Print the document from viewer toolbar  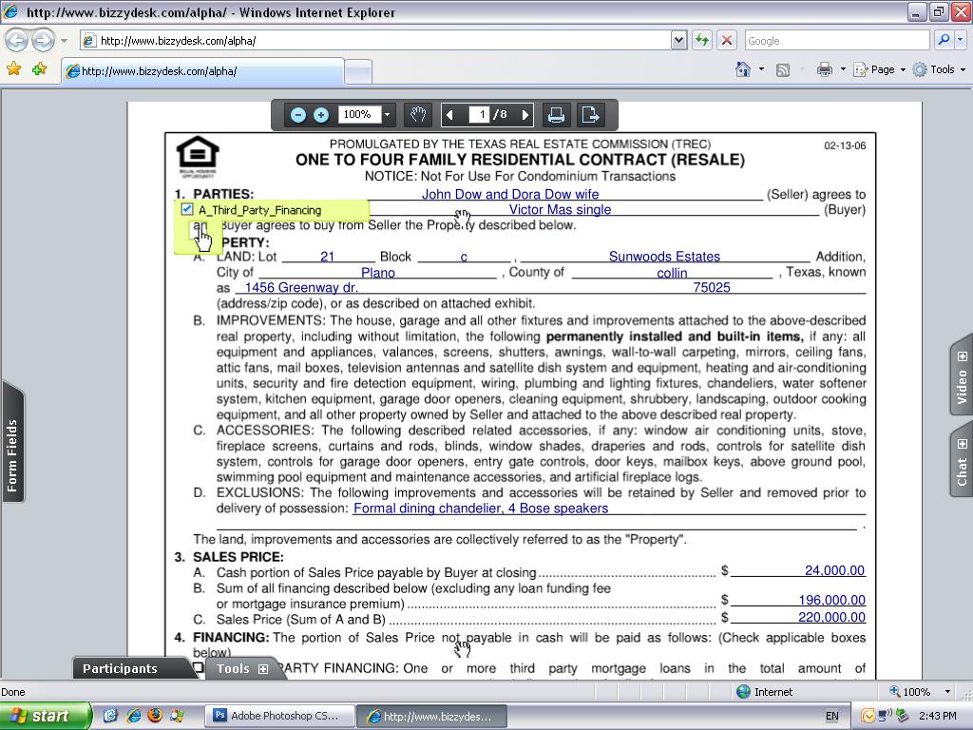coord(556,115)
